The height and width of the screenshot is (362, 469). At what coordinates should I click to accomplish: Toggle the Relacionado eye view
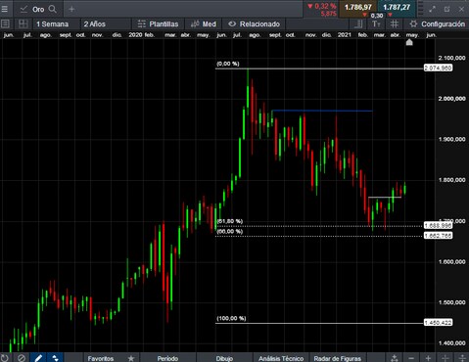coord(254,24)
